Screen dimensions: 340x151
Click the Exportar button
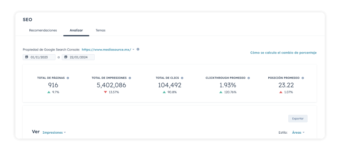(298, 119)
